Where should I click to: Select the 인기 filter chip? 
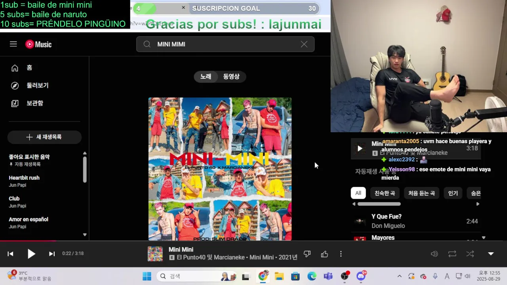tap(453, 193)
